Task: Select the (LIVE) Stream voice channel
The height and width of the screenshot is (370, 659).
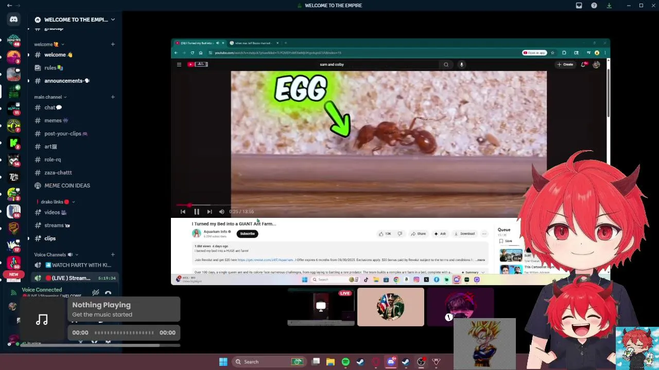Action: 75,278
